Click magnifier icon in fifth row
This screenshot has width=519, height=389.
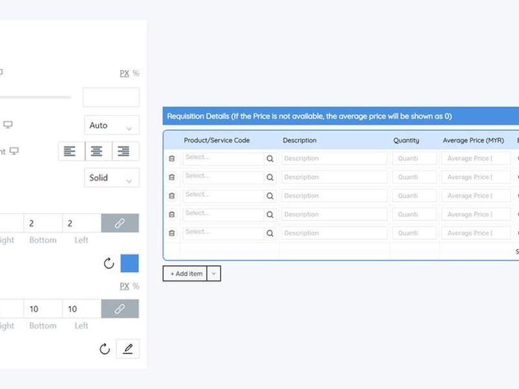270,233
